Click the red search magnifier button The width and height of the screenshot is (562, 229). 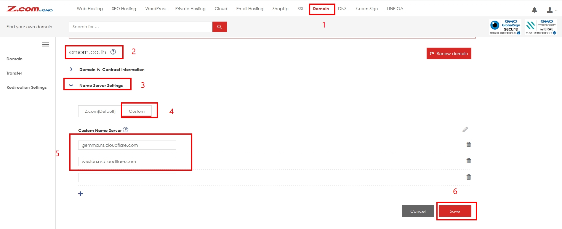coord(220,27)
